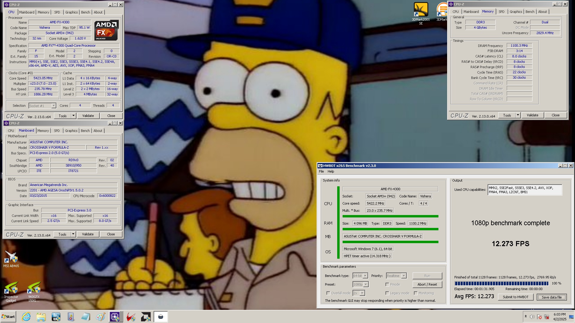
Task: Open Internet Explorer from the taskbar
Action: (26, 317)
